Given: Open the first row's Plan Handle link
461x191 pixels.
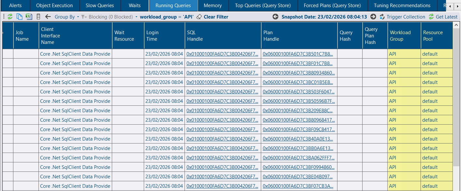Looking at the screenshot, I should (x=298, y=54).
